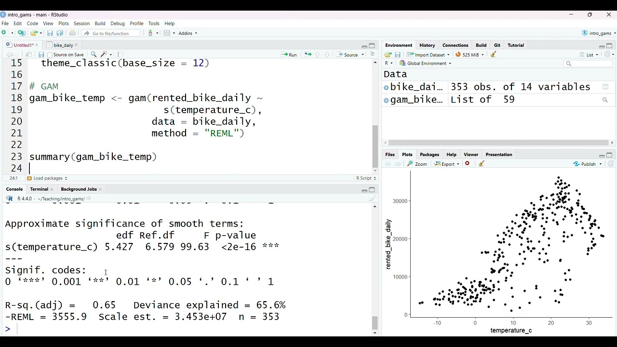Clear console with broom icon
Viewport: 617px width, 347px height.
point(372,199)
